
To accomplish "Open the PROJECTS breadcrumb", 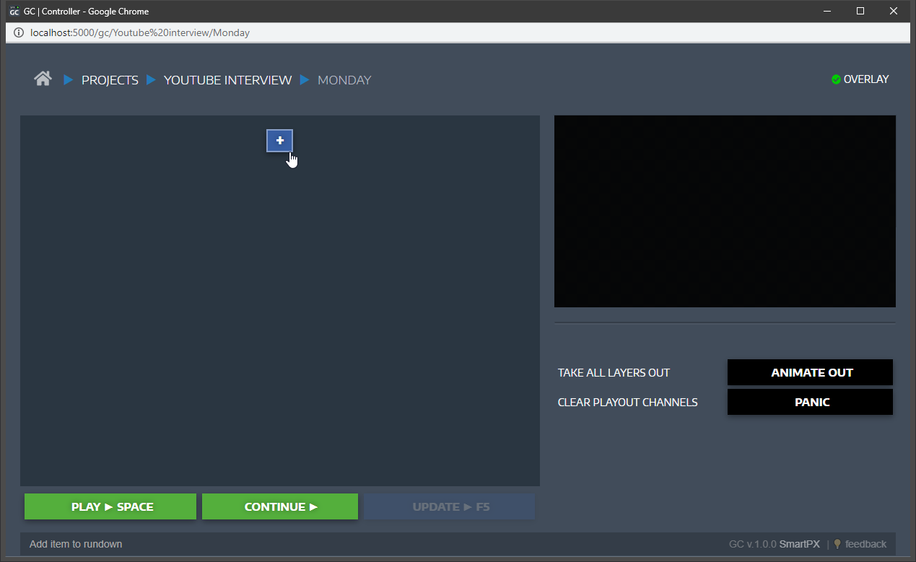I will coord(110,80).
